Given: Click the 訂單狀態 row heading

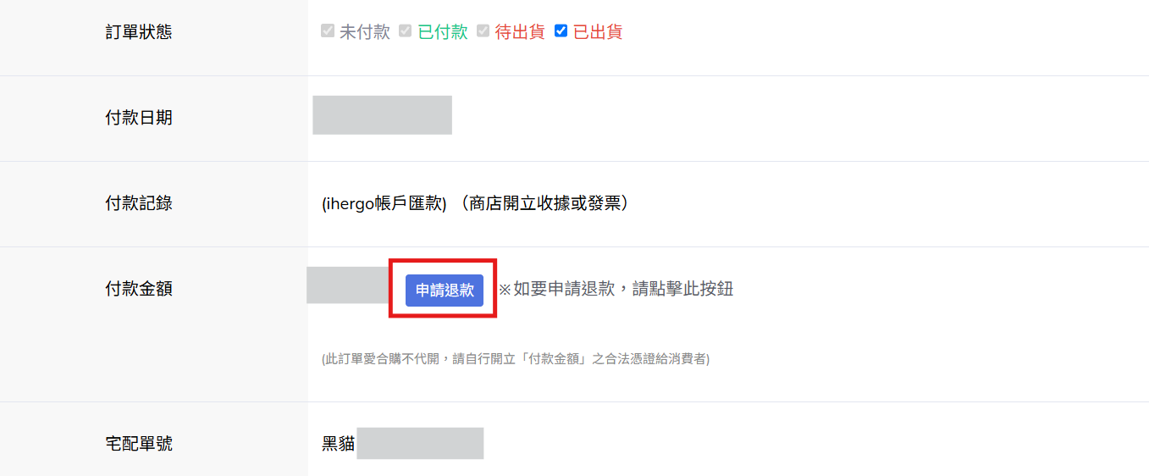Looking at the screenshot, I should [139, 32].
